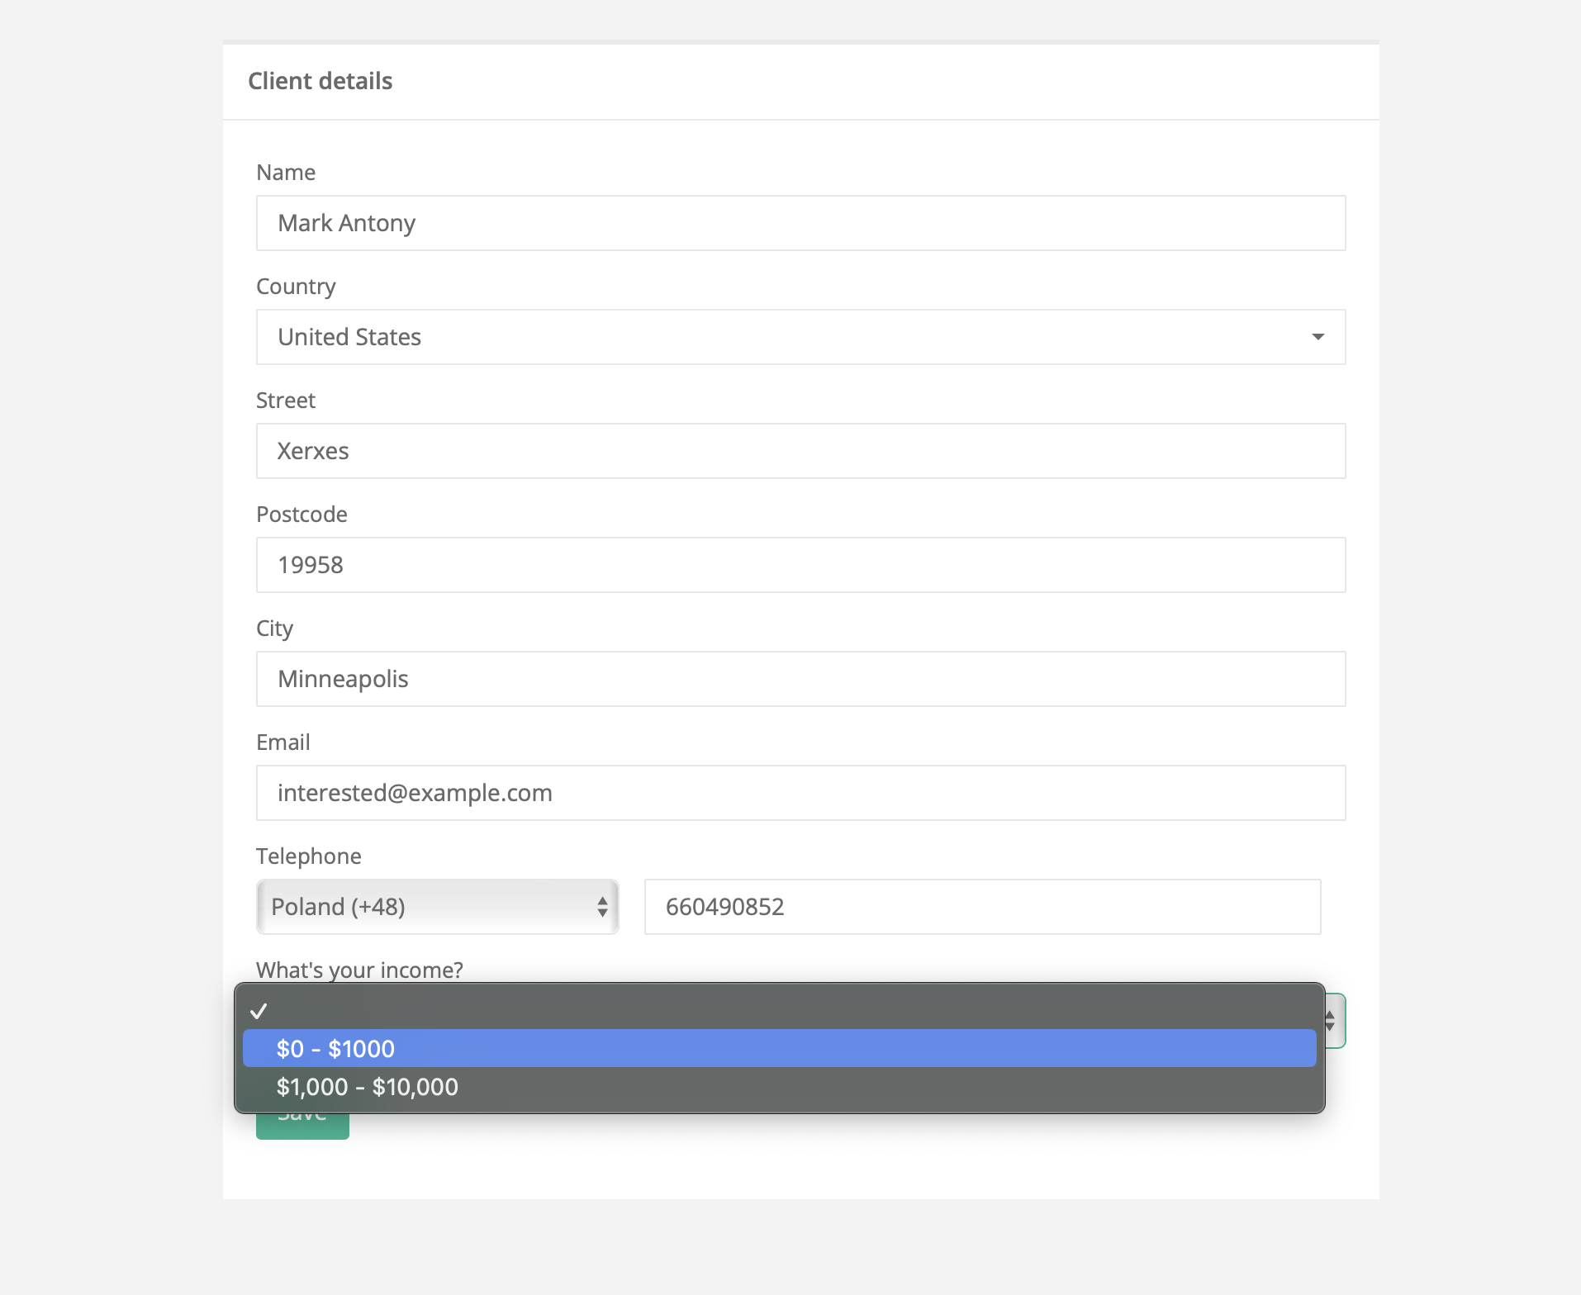Pick the $1,000 - $10,000 income option
The image size is (1581, 1295).
778,1087
